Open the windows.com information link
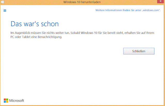Image resolution: width=165 pixels, height=106 pixels. [128, 10]
